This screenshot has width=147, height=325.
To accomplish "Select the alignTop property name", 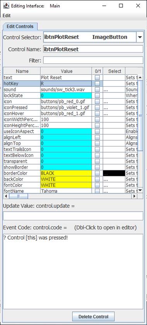I will [x=22, y=143].
